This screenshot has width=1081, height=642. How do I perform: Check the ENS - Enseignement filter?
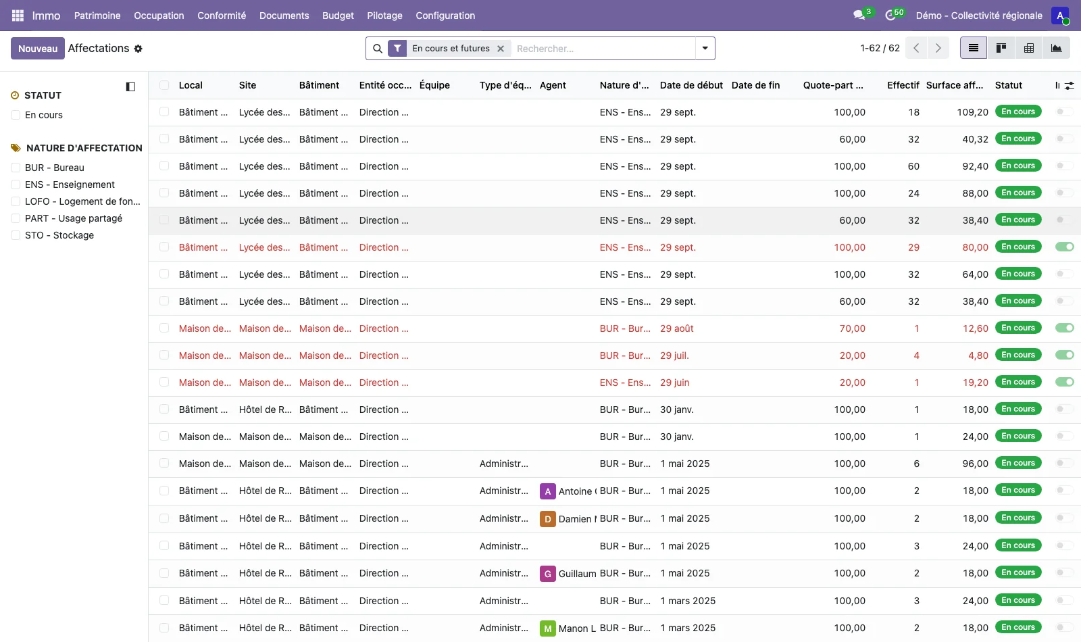tap(16, 184)
